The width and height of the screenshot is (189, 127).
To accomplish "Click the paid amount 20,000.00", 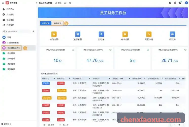I will (x=175, y=90).
